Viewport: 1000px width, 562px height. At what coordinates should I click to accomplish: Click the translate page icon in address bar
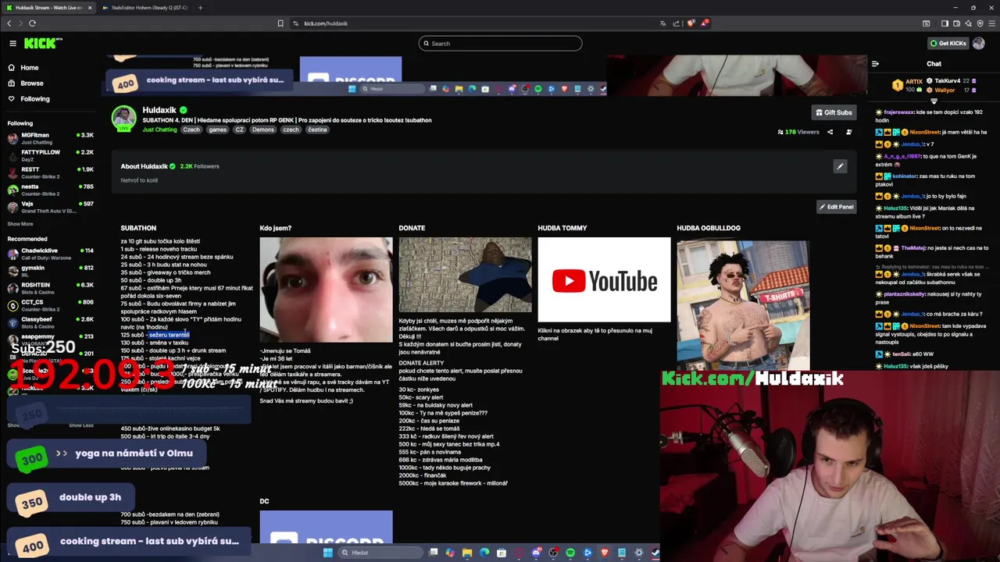(x=663, y=23)
